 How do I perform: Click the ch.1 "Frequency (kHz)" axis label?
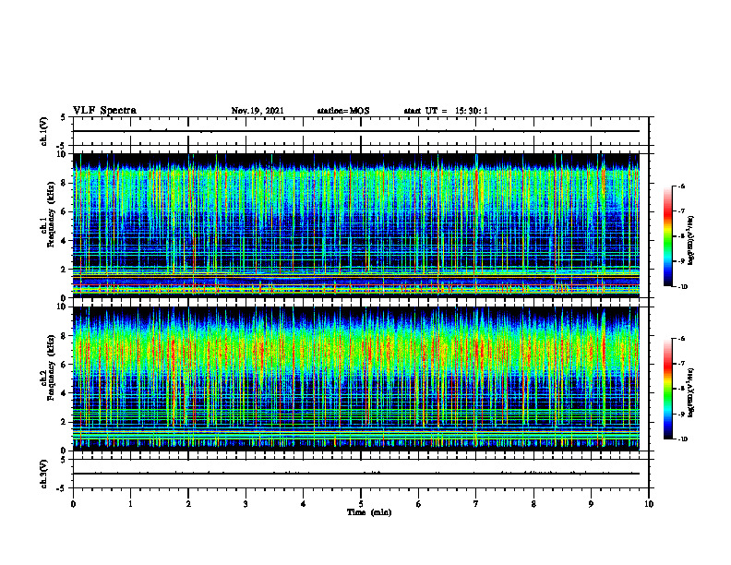(x=51, y=213)
